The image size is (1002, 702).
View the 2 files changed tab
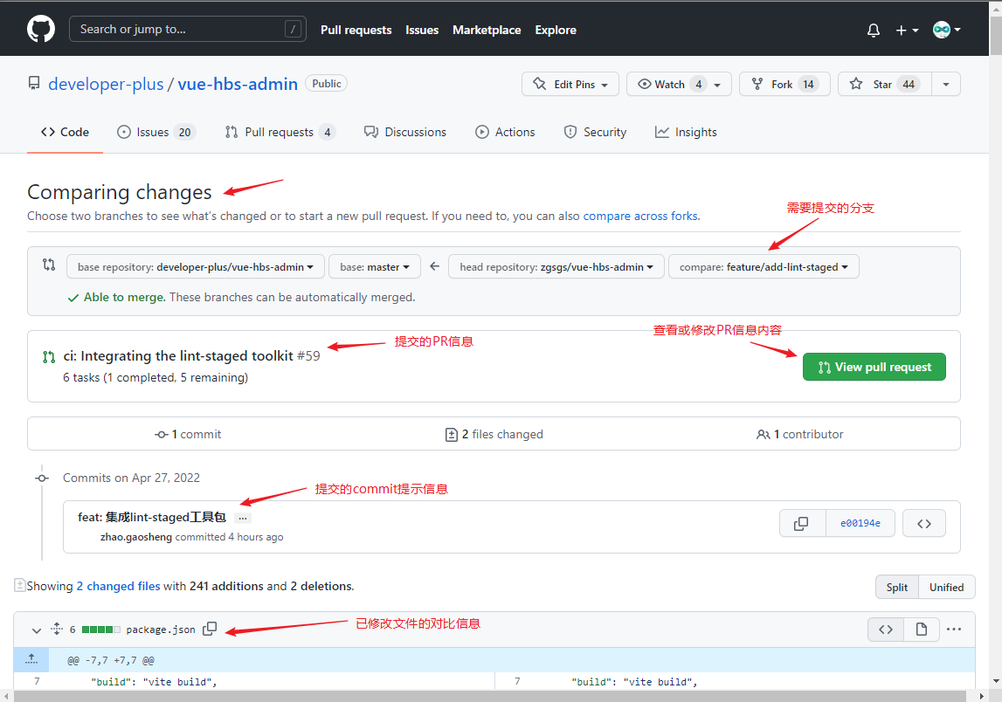494,434
